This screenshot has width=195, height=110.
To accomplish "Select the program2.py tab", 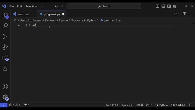I will (52, 14).
